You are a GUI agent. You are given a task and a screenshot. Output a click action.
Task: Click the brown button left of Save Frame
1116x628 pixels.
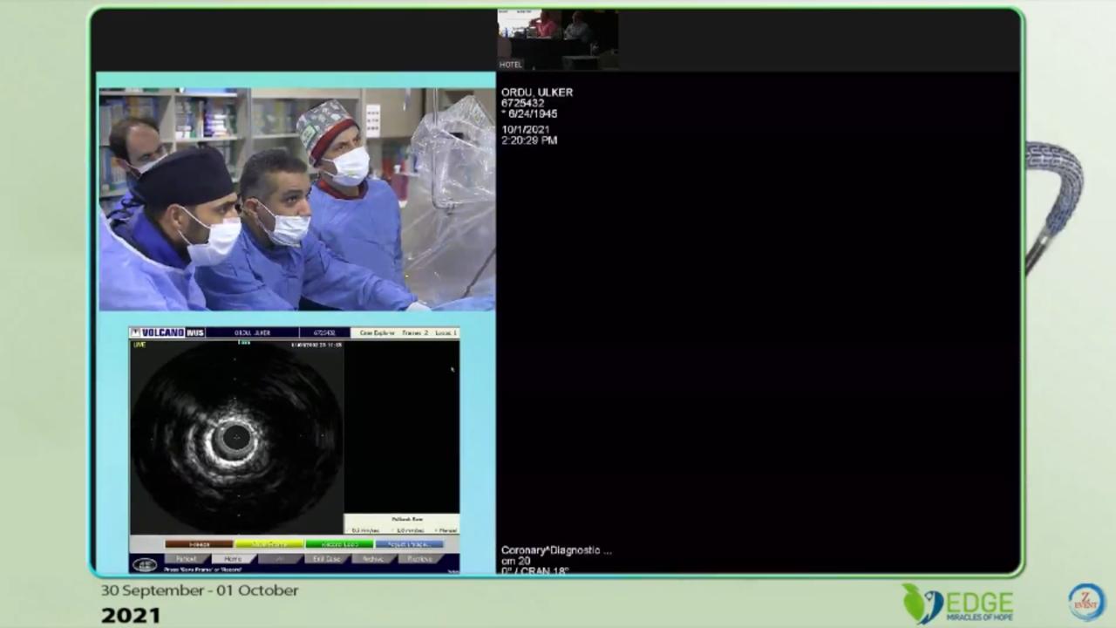(x=199, y=544)
